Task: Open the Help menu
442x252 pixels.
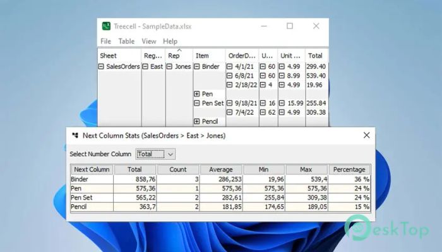Action: click(170, 42)
